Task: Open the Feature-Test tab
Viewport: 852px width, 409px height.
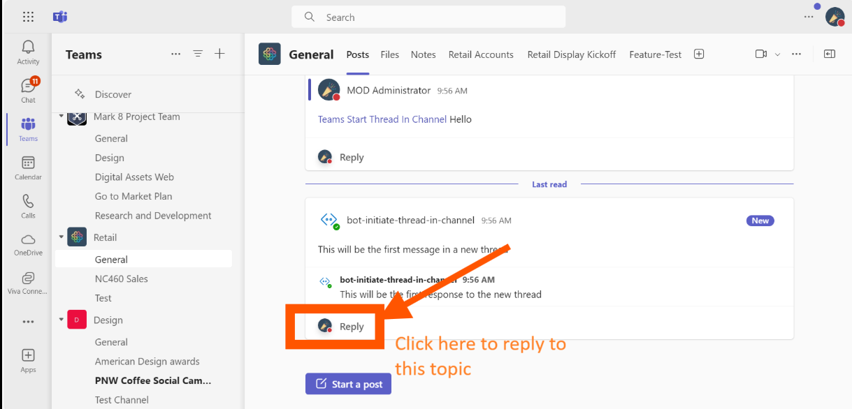Action: pos(655,54)
